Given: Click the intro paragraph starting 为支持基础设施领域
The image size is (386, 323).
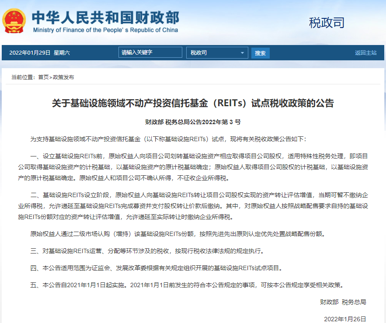Looking at the screenshot, I should coord(168,139).
